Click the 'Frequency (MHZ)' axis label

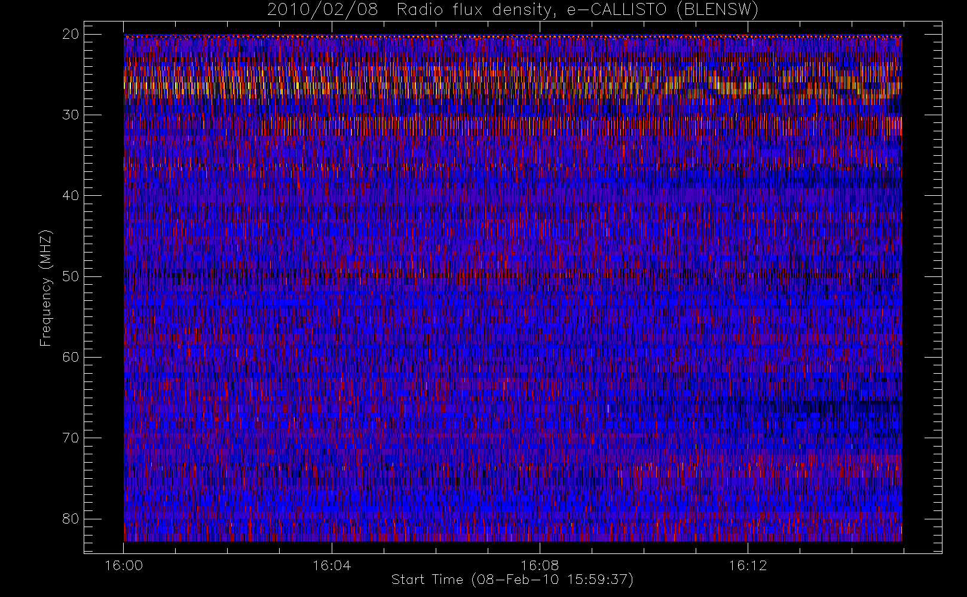click(45, 288)
